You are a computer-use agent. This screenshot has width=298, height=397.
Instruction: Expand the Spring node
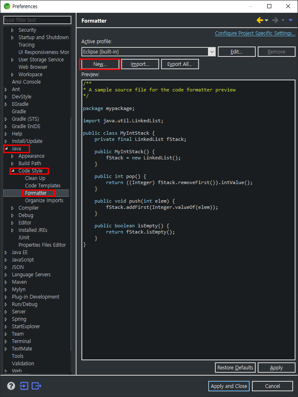coord(6,319)
